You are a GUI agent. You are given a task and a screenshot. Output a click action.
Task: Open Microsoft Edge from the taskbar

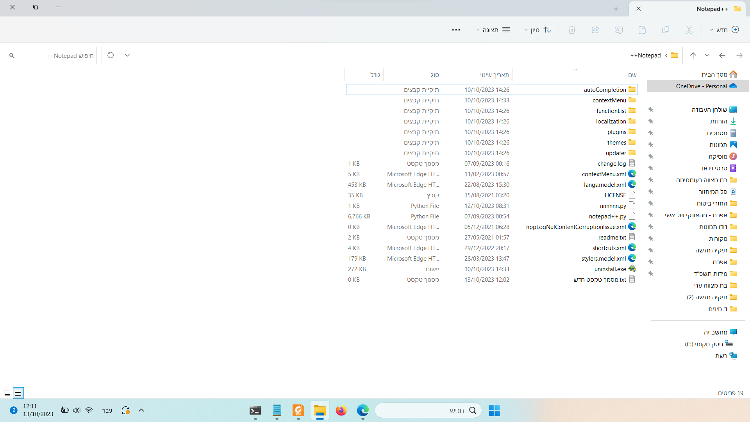(x=363, y=410)
